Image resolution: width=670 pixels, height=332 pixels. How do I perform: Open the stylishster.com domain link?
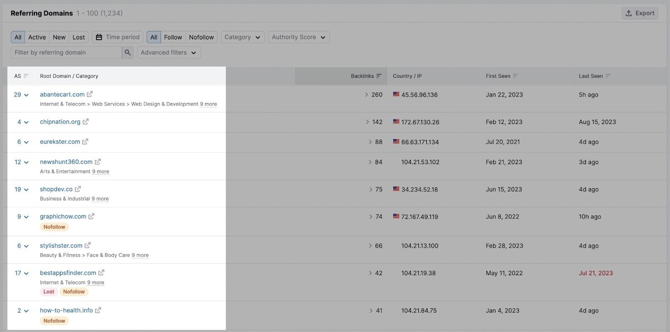pos(61,246)
